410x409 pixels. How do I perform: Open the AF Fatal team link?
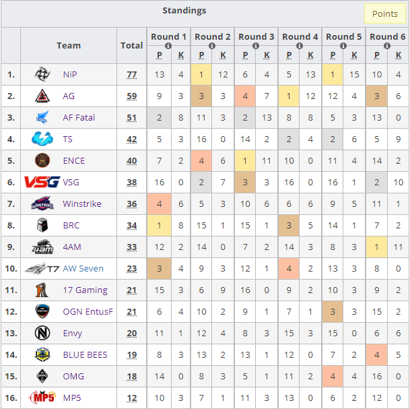[x=79, y=118]
